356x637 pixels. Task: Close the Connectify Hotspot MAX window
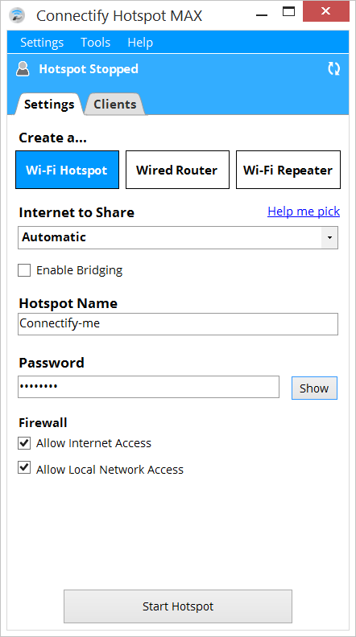(x=326, y=11)
